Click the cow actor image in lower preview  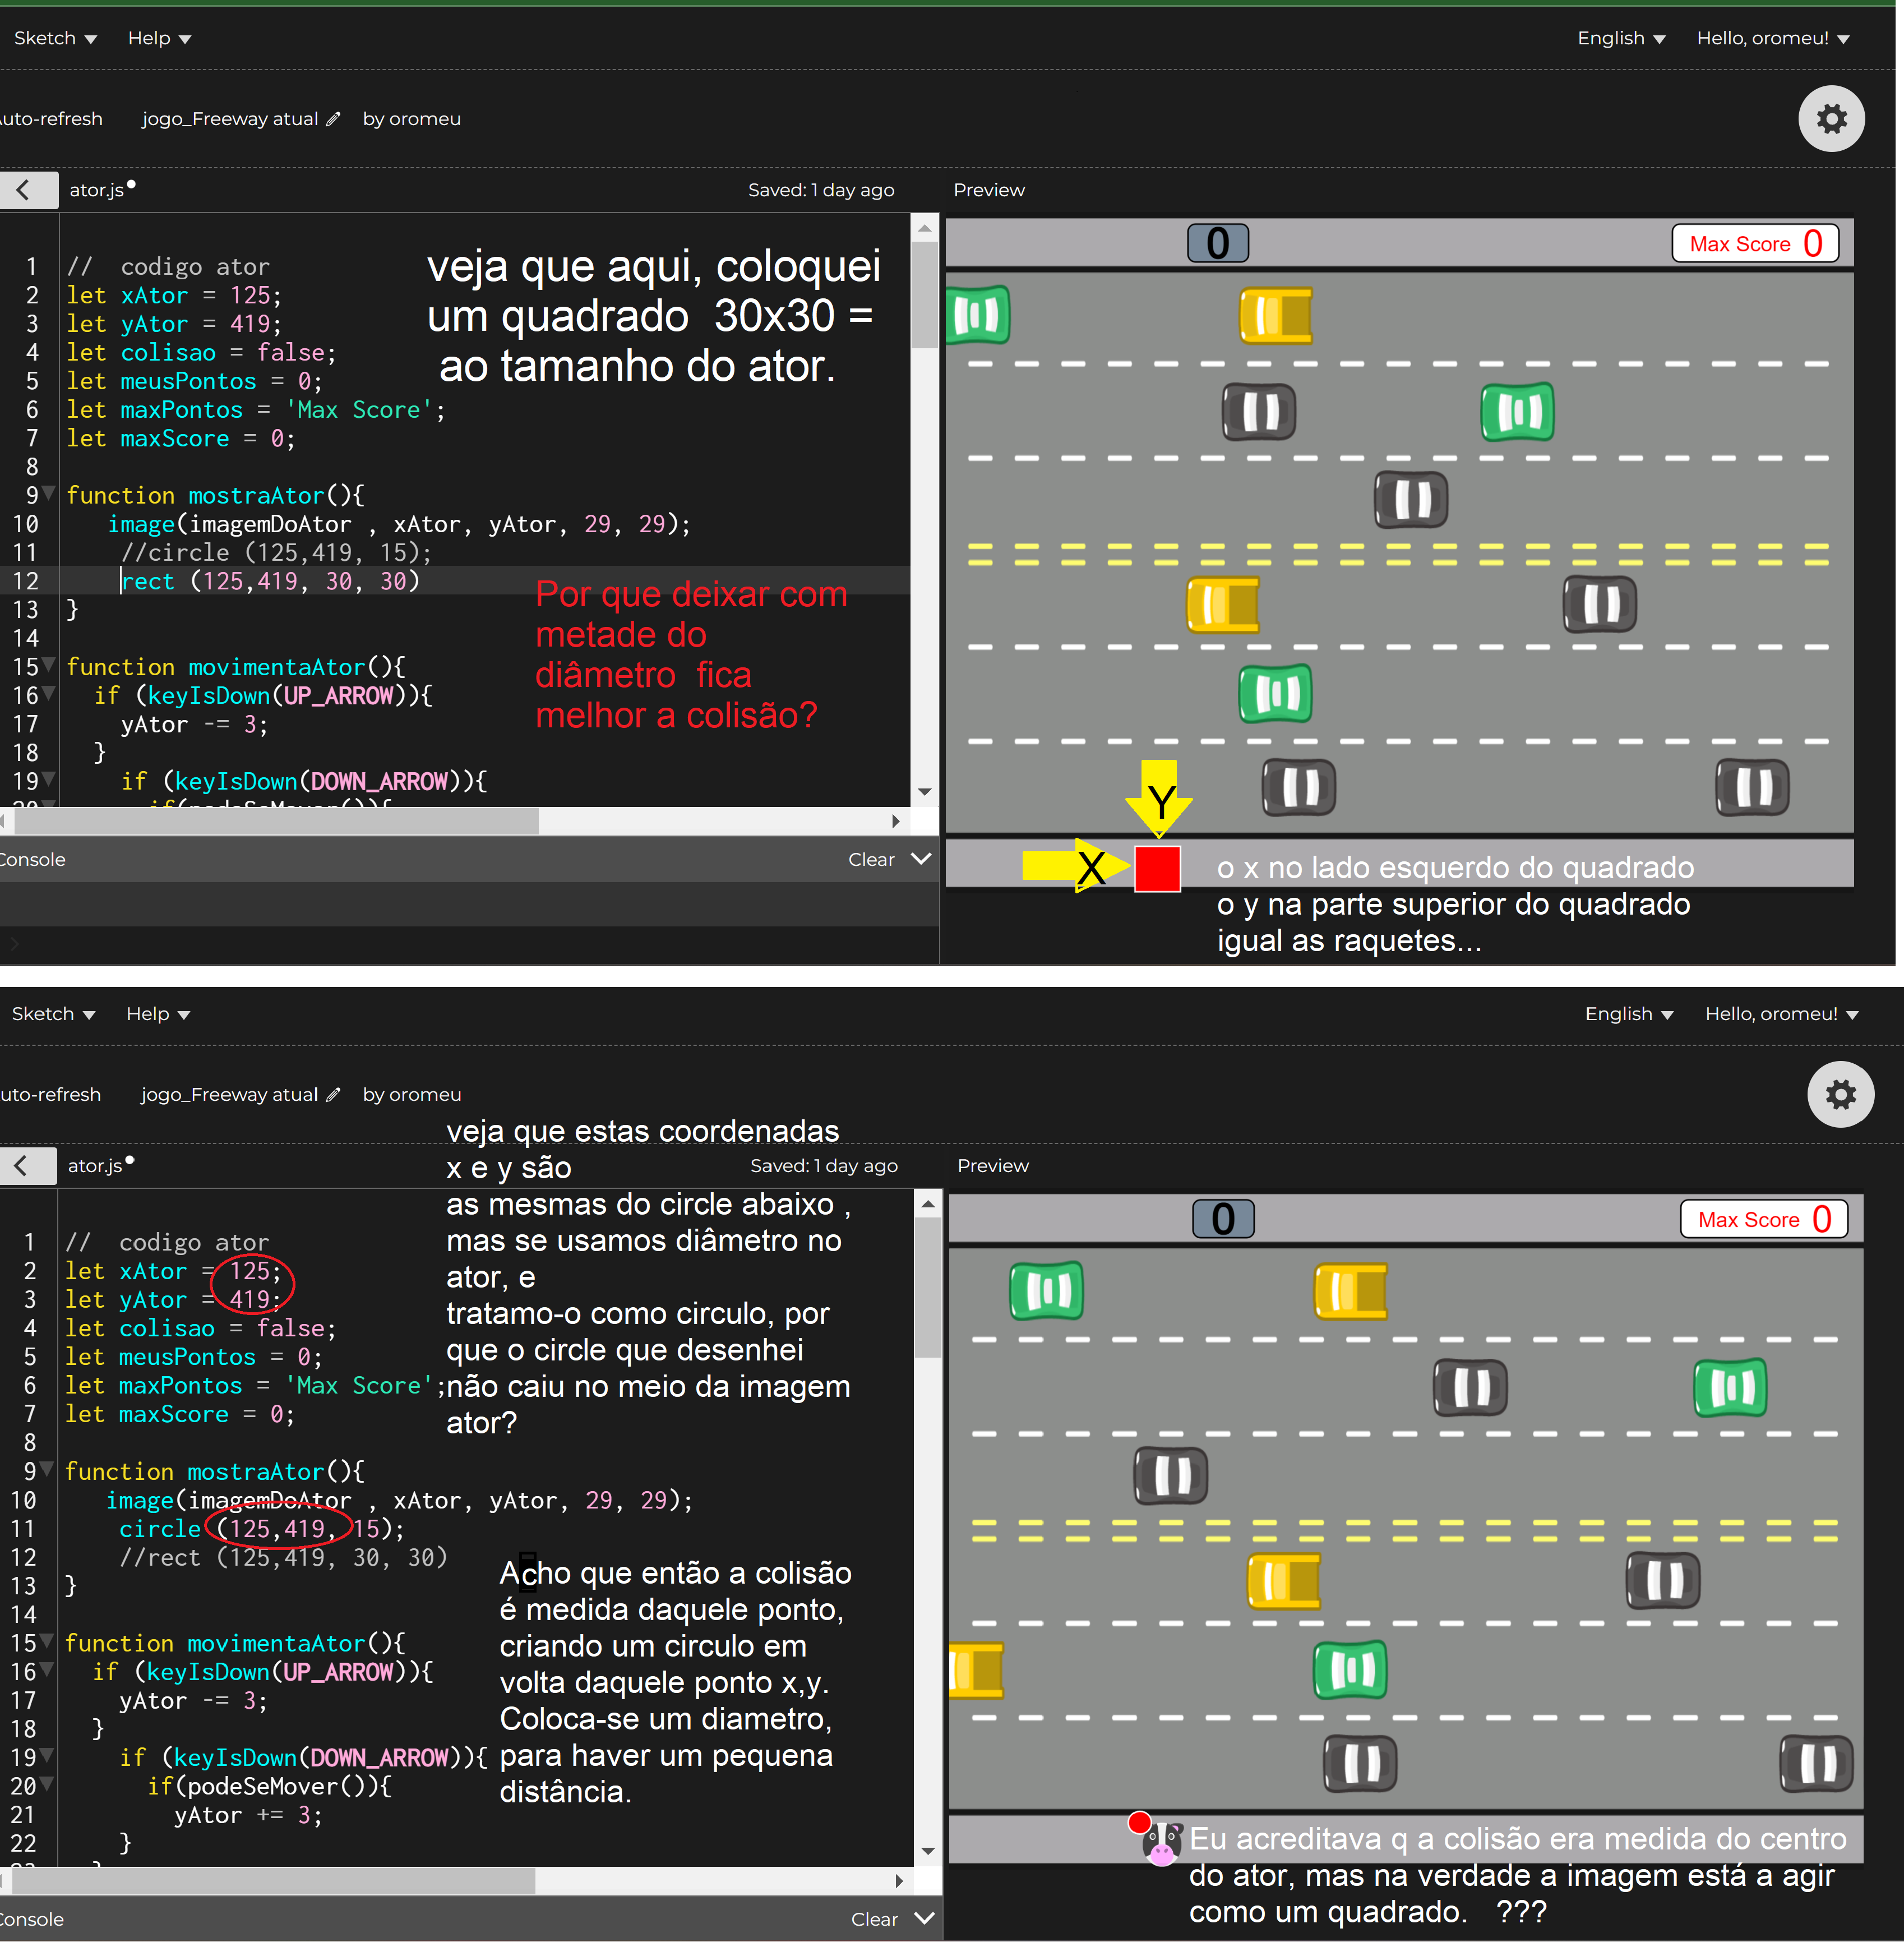pyautogui.click(x=1162, y=1844)
